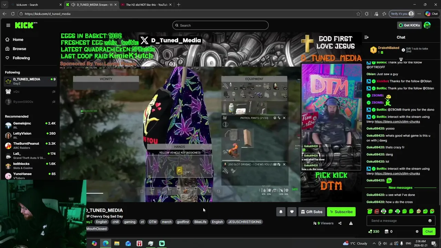Image resolution: width=441 pixels, height=248 pixels.
Task: Follow channel with the heart icon
Action: pos(292,212)
